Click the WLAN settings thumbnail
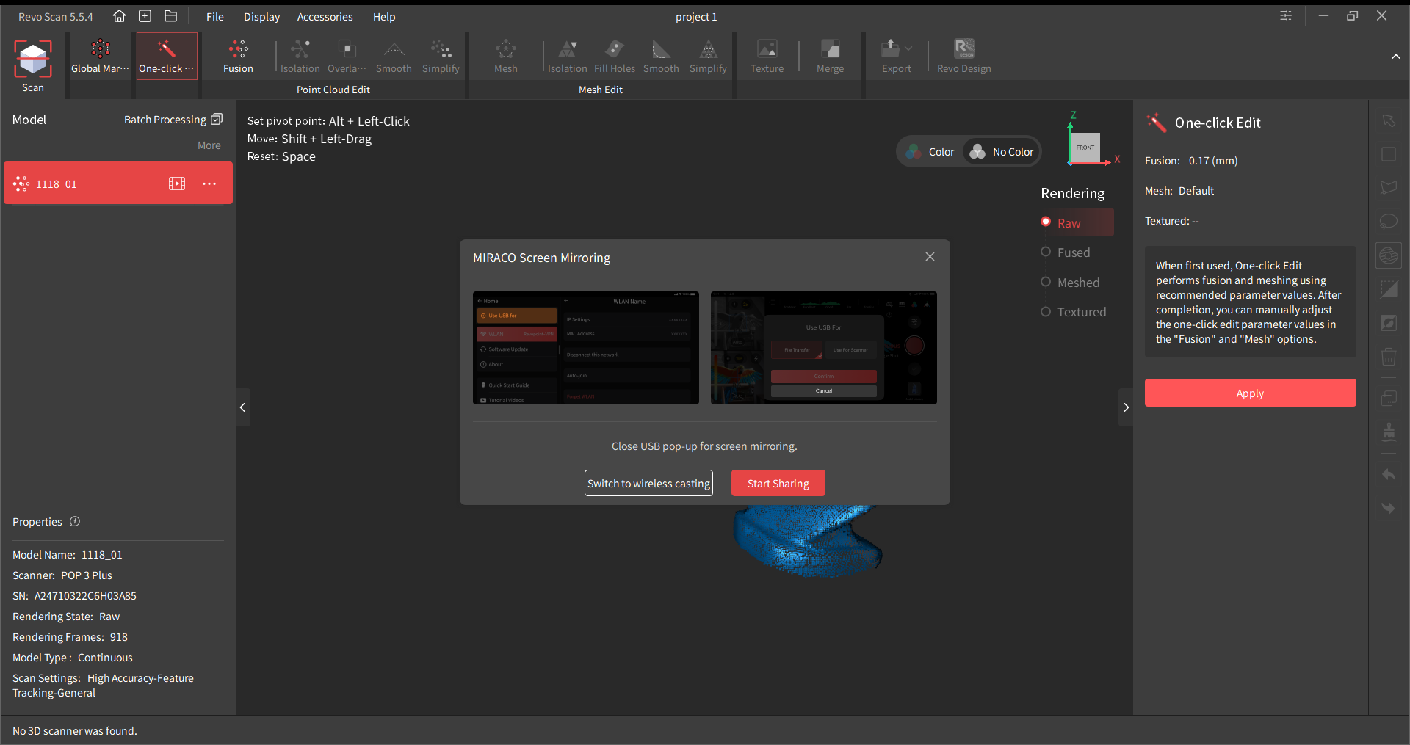 coord(585,348)
